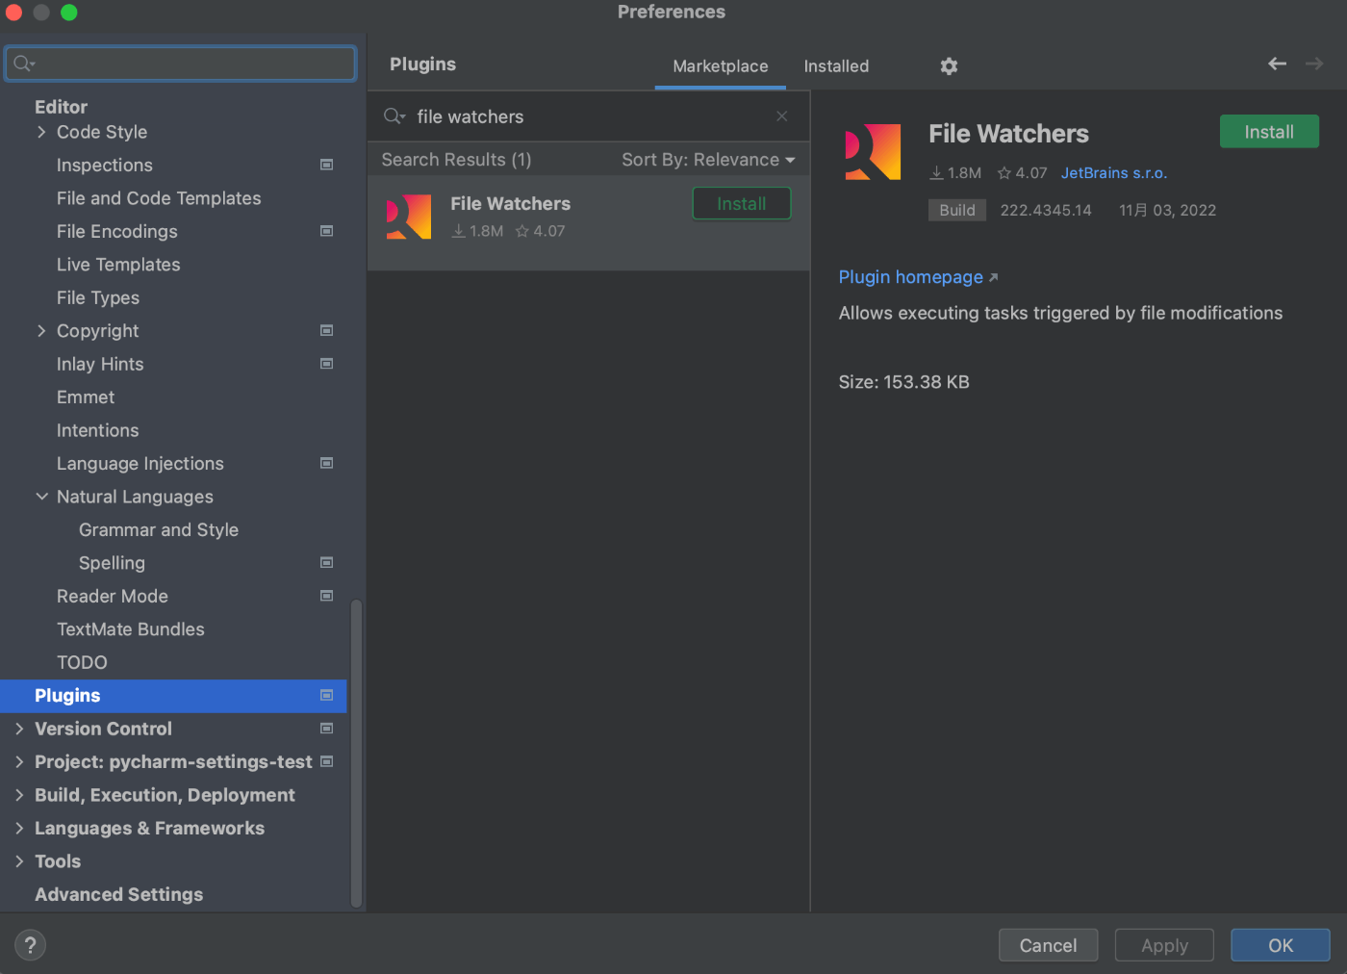Click the project-level icon next to Version Control
1347x974 pixels.
click(x=327, y=729)
